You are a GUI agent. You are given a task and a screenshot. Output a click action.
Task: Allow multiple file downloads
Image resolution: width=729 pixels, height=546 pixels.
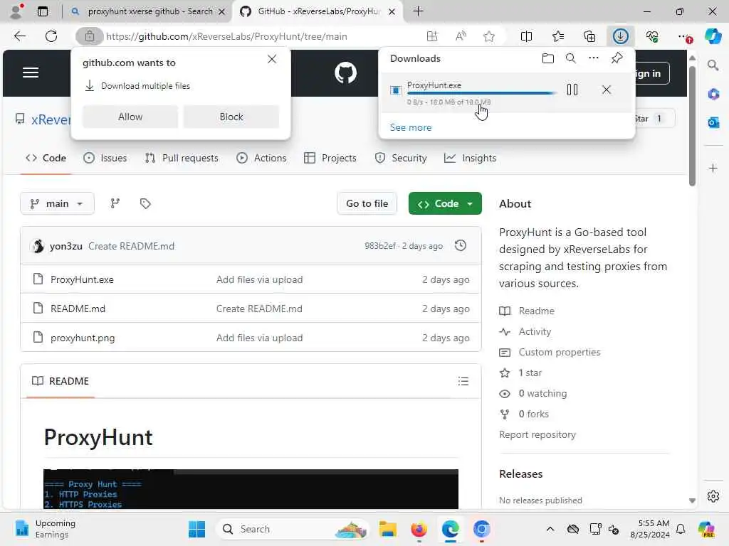coord(130,117)
